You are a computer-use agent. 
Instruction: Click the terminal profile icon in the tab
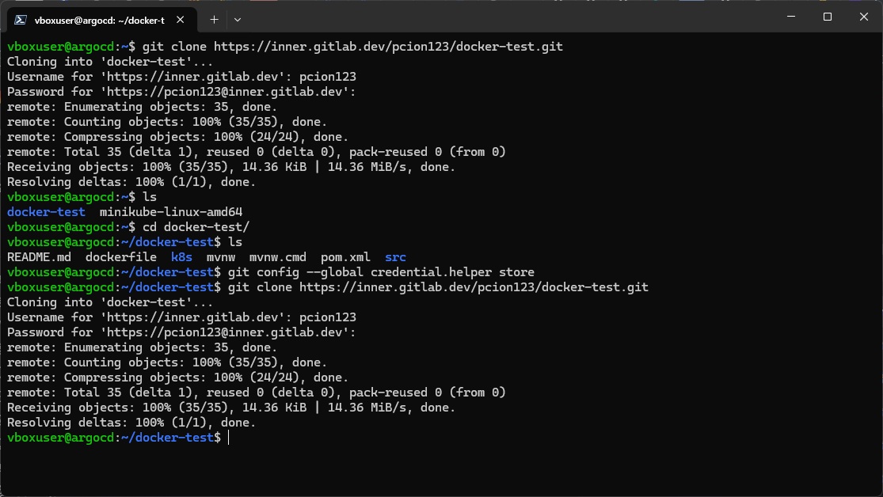coord(21,20)
